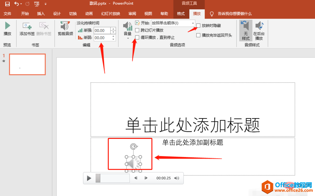Click 添加书签 bookmark icon

tap(27, 28)
